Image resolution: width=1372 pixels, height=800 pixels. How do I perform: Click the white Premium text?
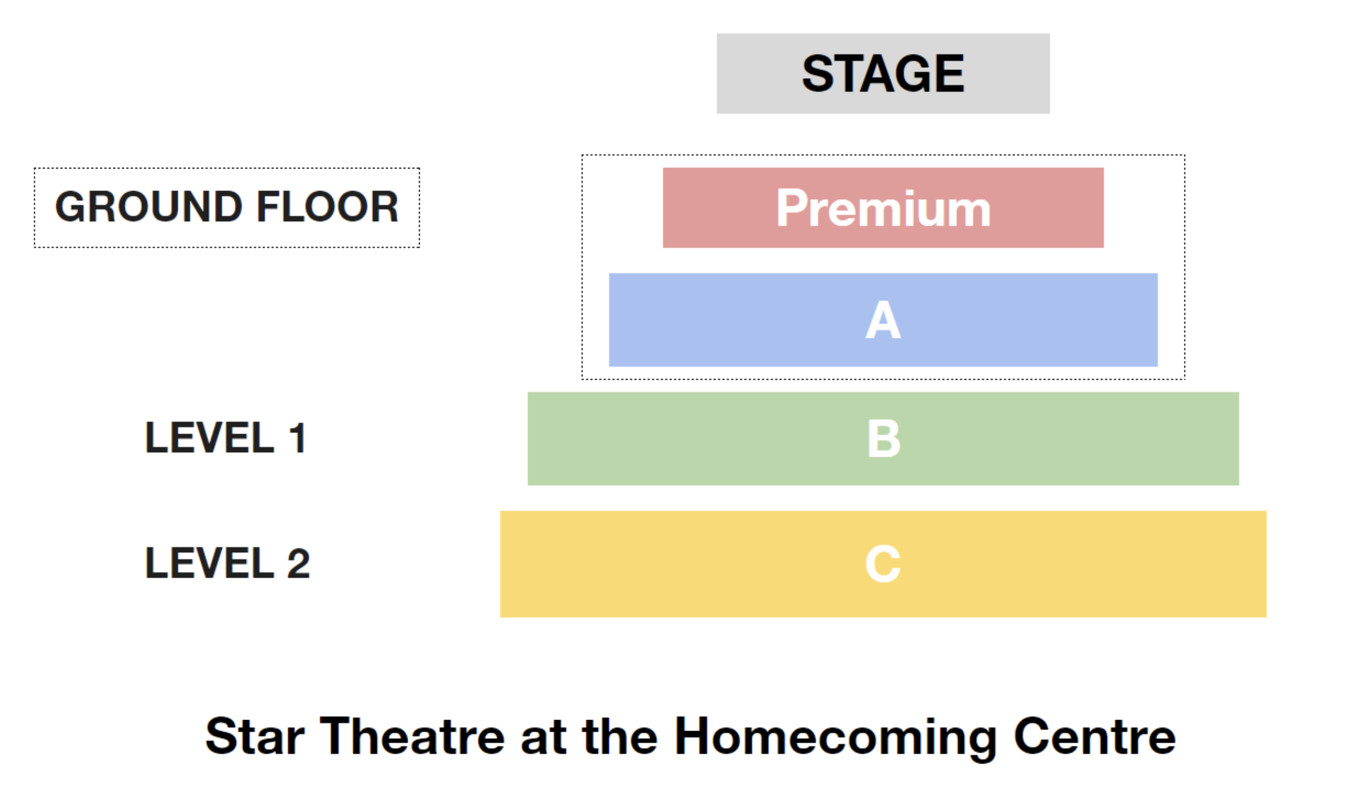click(883, 208)
